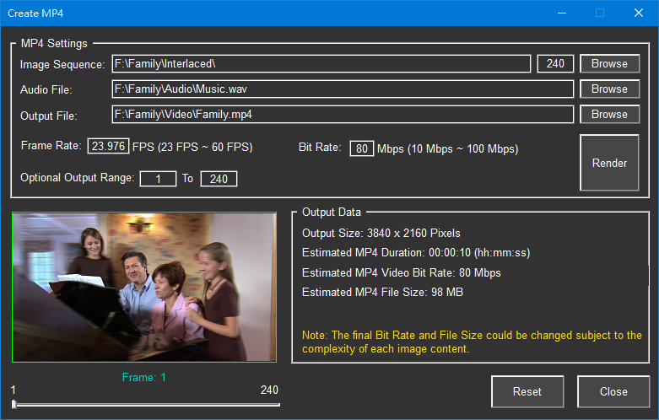This screenshot has height=420, width=659.
Task: Click the Reset button
Action: click(527, 391)
